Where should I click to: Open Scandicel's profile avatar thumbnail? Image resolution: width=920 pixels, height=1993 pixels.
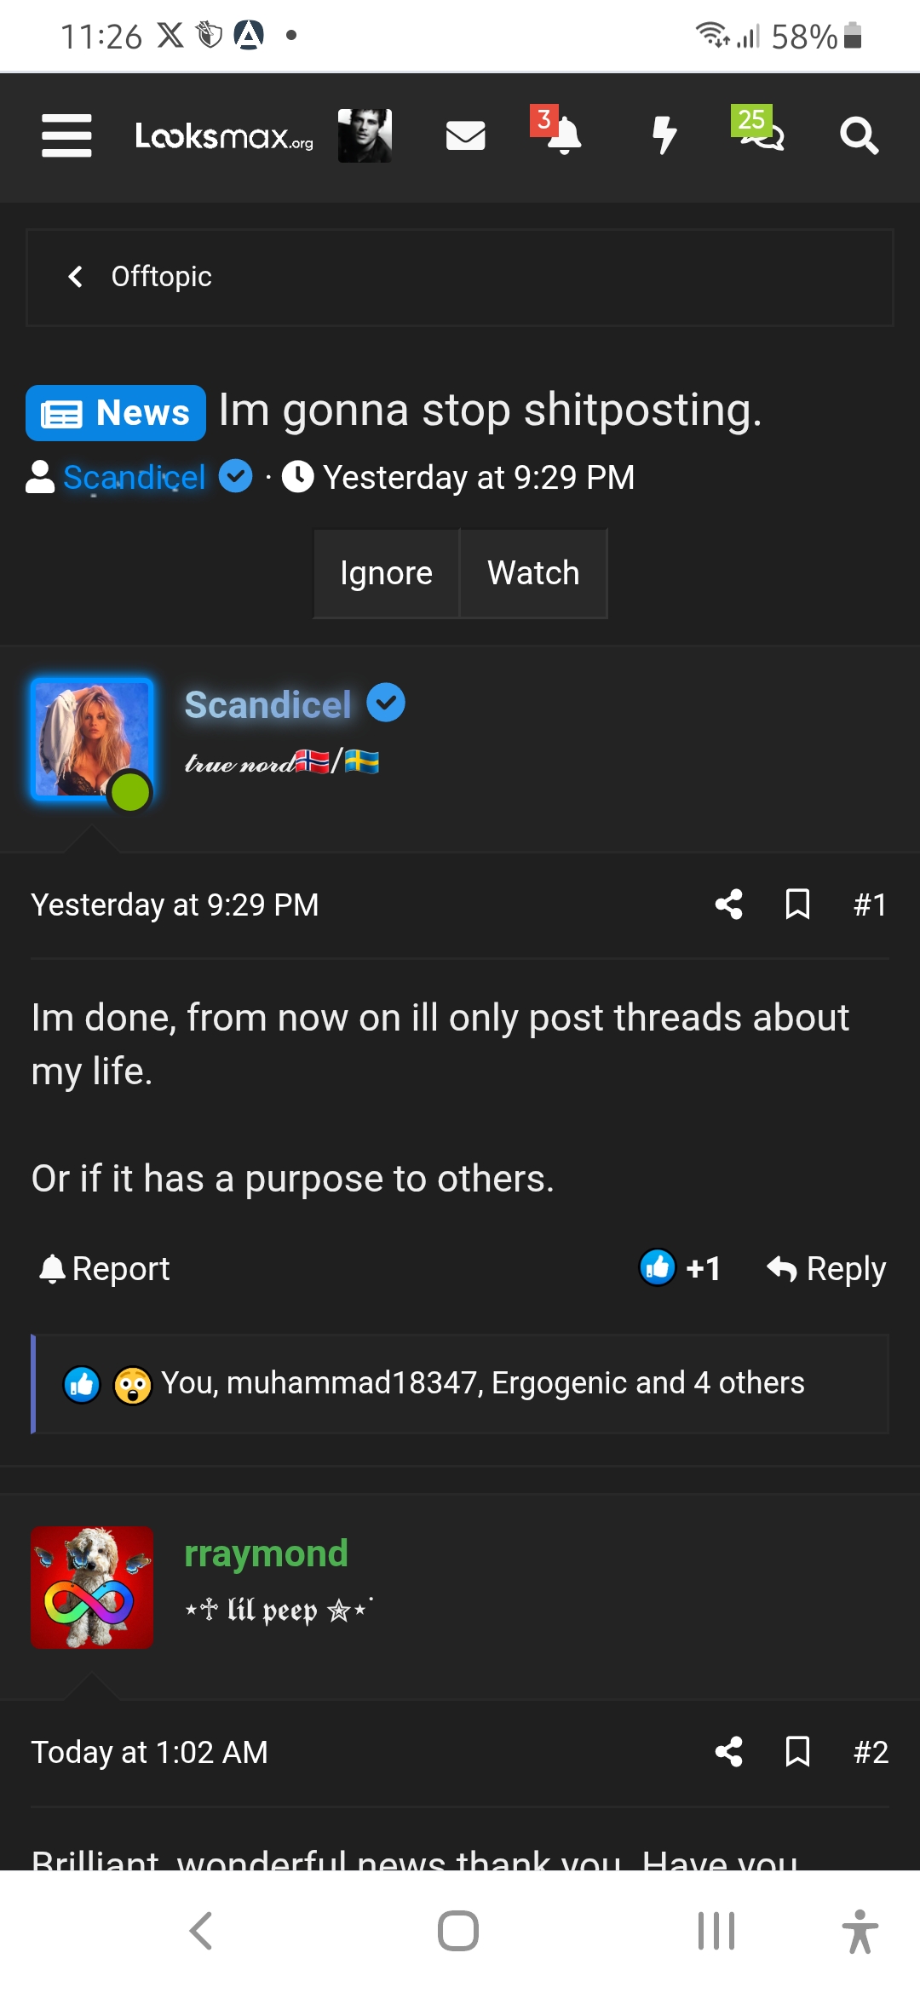(92, 738)
